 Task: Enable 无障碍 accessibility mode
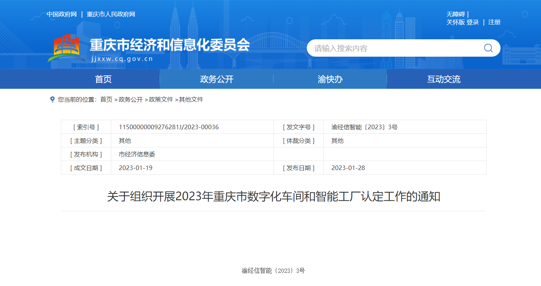click(x=455, y=14)
